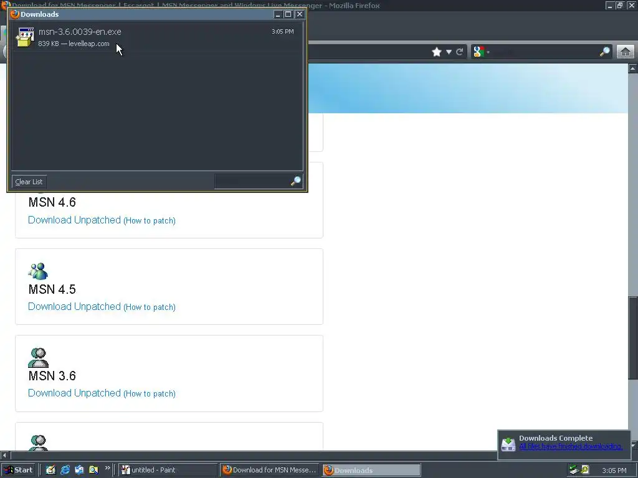638x478 pixels.
Task: Click the 839 KB — levelleap.com detail
Action: pos(74,44)
